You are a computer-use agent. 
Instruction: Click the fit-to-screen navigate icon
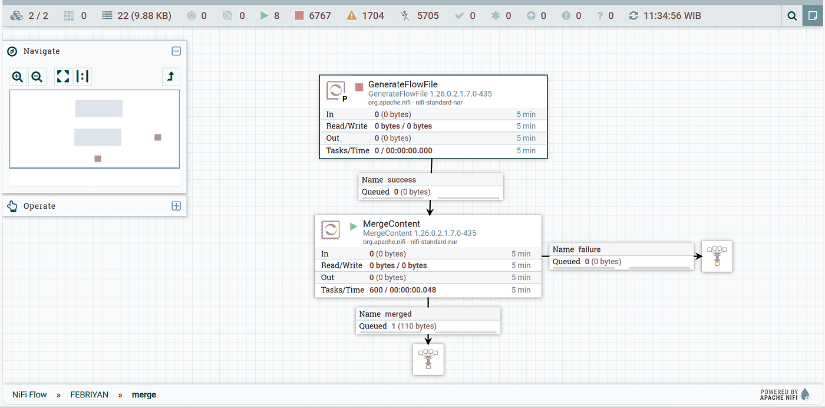click(x=63, y=76)
